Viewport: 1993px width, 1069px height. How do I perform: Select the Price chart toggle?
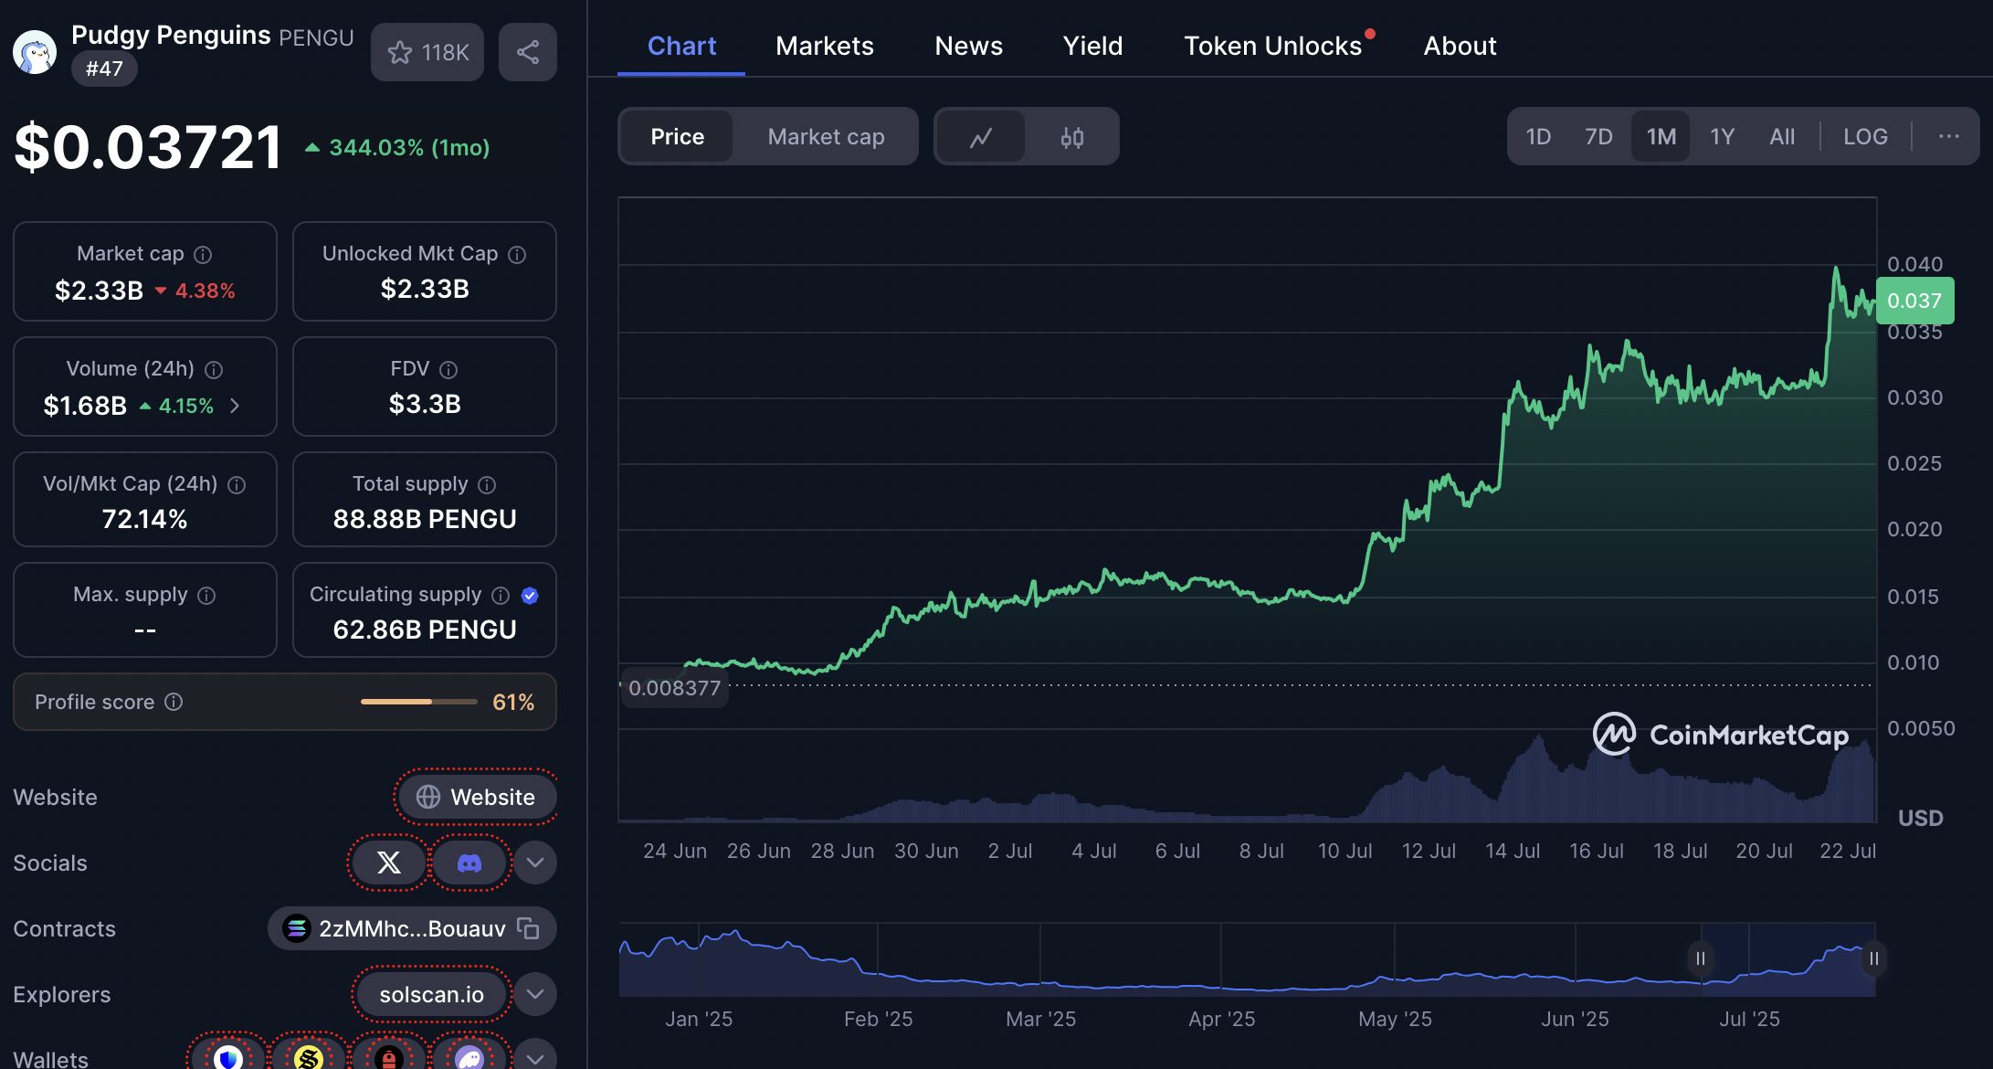[x=677, y=137]
